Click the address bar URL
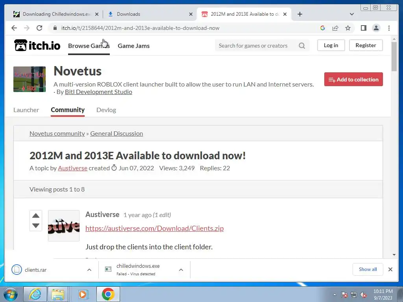Viewport: 403px width, 302px height. point(140,28)
